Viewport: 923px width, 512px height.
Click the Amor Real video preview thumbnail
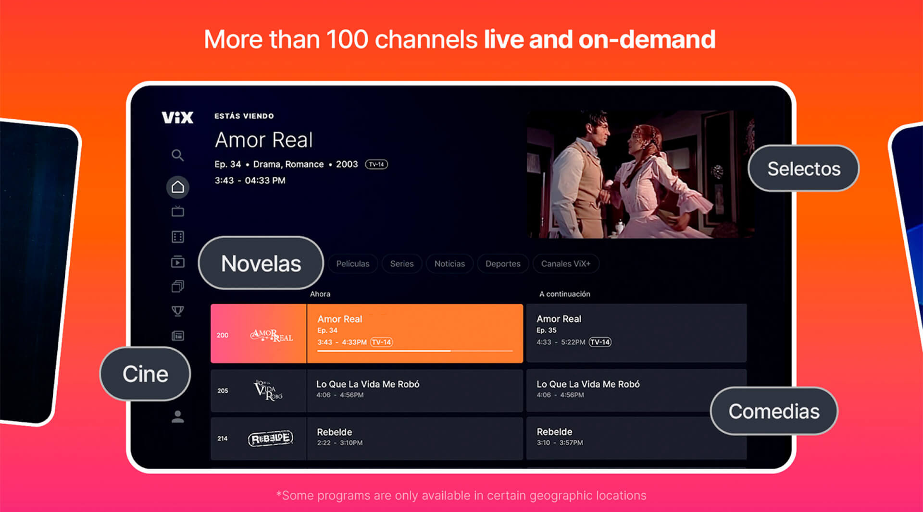(x=640, y=175)
